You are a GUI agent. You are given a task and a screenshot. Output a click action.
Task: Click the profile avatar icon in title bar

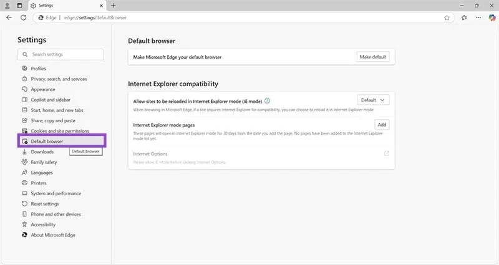click(7, 5)
